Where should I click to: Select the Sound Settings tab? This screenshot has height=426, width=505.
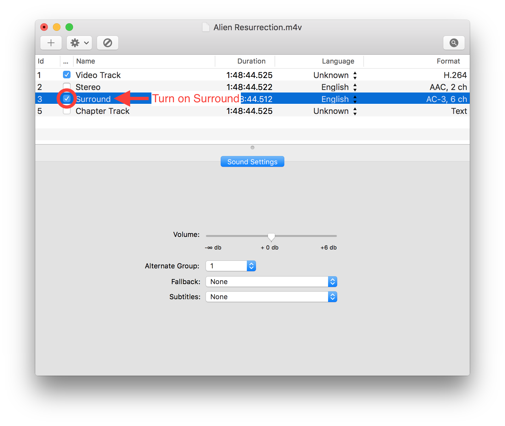click(252, 162)
